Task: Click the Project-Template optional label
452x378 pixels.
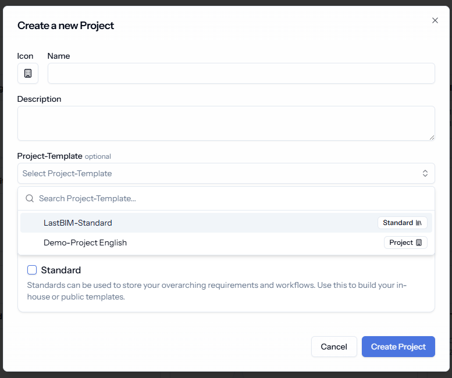Action: point(64,156)
